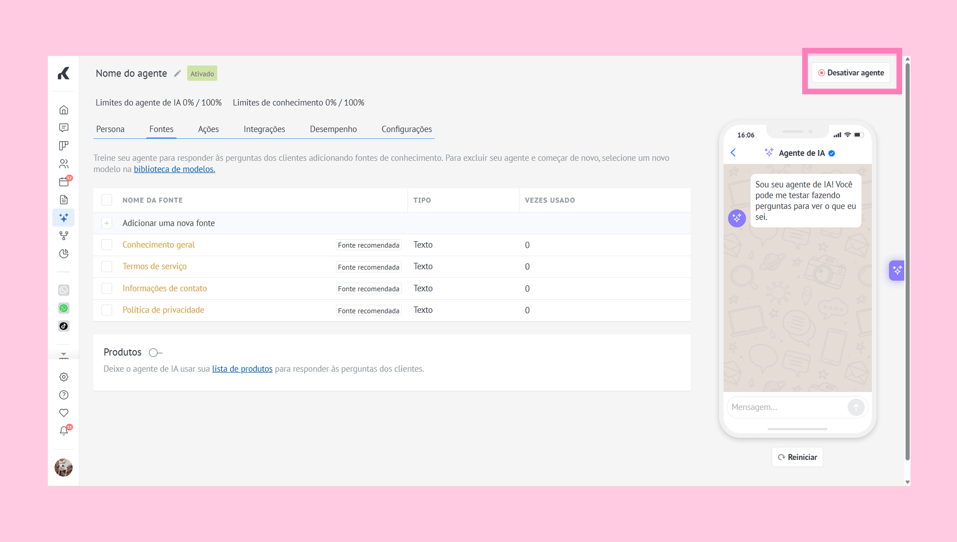Toggle the Produtos switch
Viewport: 957px width, 542px height.
coord(155,353)
